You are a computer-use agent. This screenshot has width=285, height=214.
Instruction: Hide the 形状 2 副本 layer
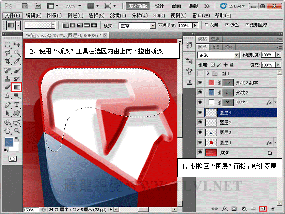[x=200, y=83]
